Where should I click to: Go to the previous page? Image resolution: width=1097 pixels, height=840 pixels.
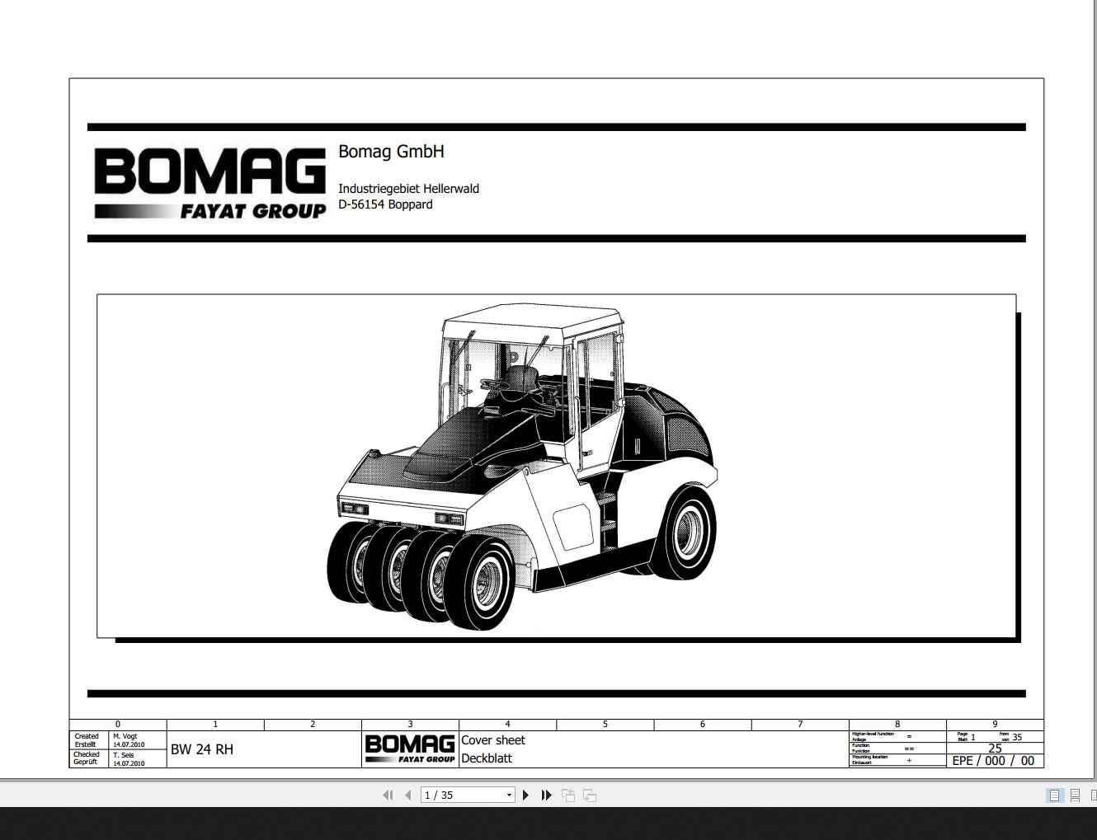408,795
